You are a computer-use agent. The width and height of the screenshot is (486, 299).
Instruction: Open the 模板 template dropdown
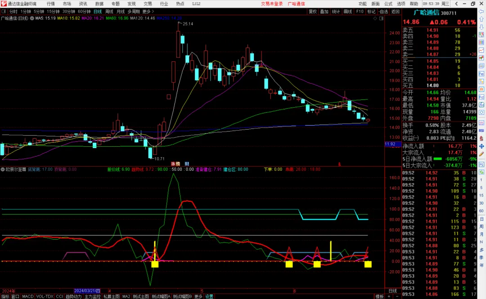pyautogui.click(x=379, y=296)
